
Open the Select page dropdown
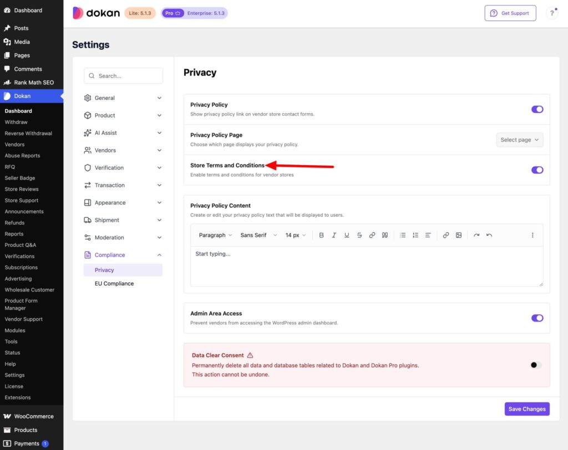(x=519, y=140)
